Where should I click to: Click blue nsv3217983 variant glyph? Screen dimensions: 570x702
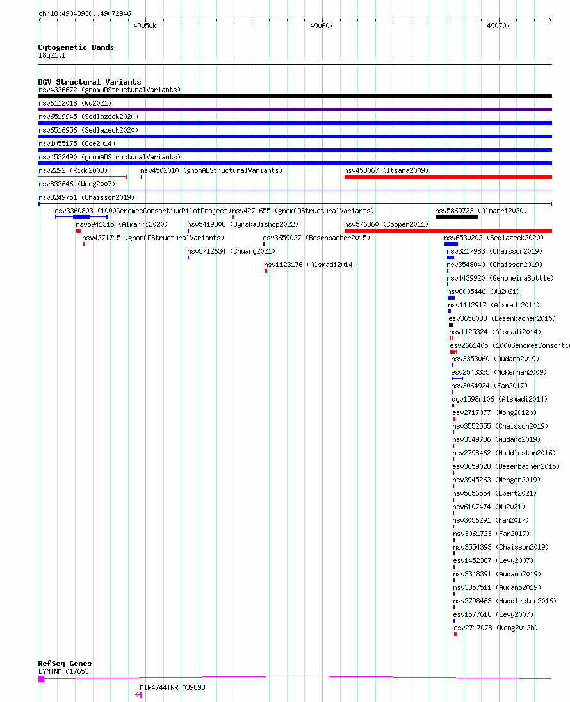(450, 257)
